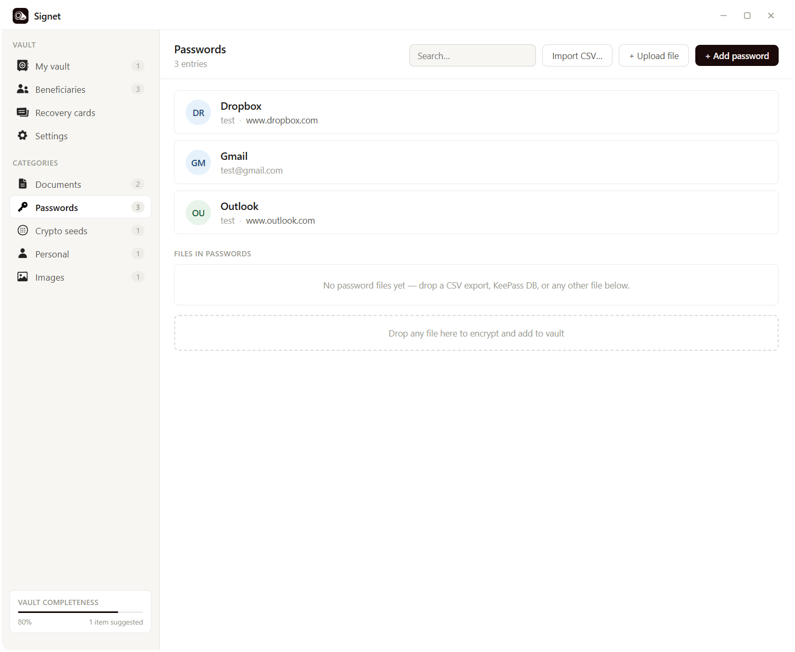Click test@gmail.com text

coord(252,170)
